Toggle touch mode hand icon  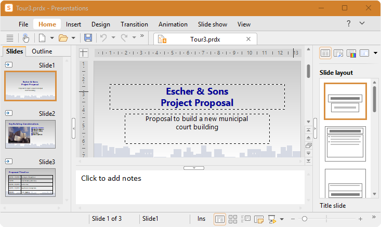26,38
